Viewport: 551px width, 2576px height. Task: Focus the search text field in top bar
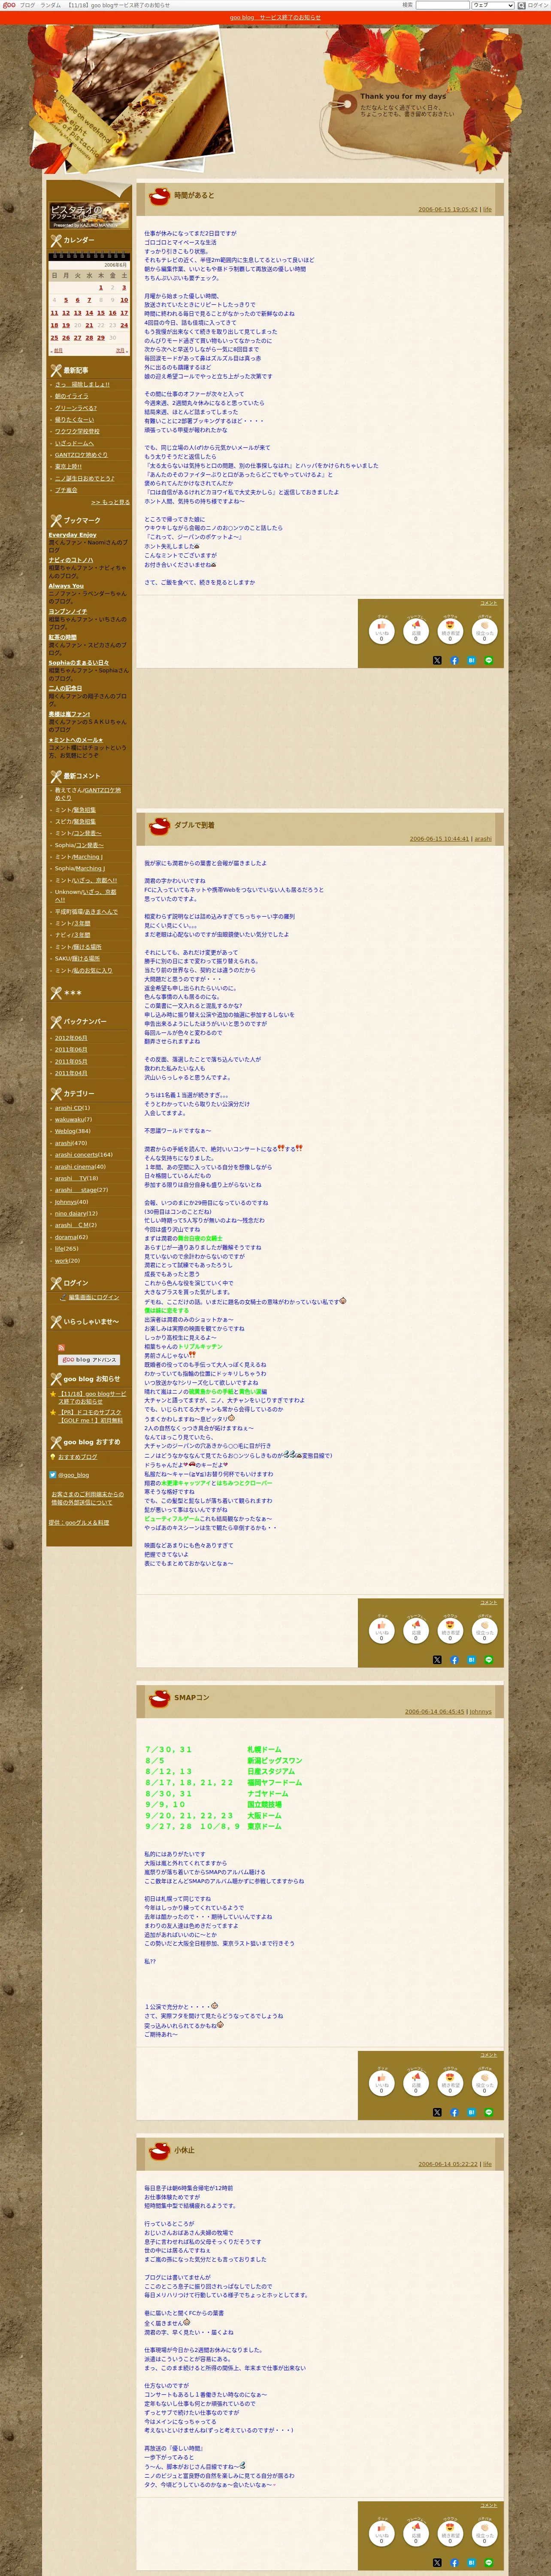tap(442, 5)
